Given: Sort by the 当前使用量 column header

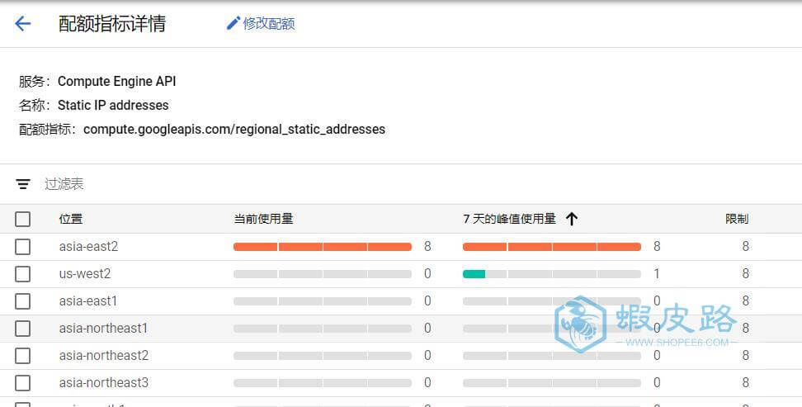Looking at the screenshot, I should click(263, 219).
